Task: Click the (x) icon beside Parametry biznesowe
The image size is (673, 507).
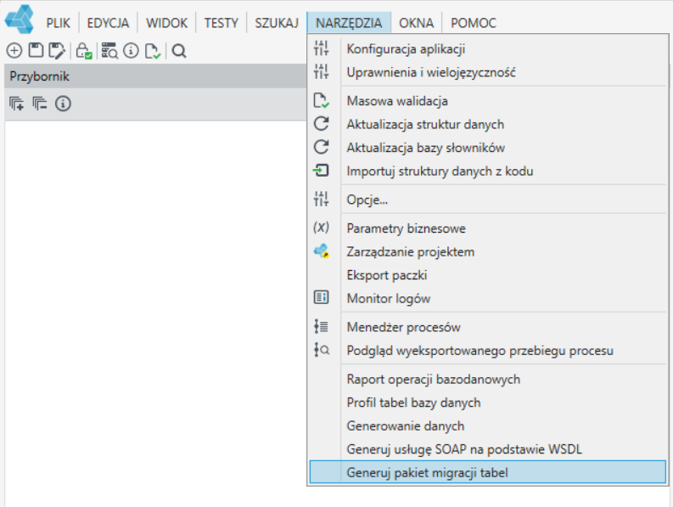Action: 321,228
